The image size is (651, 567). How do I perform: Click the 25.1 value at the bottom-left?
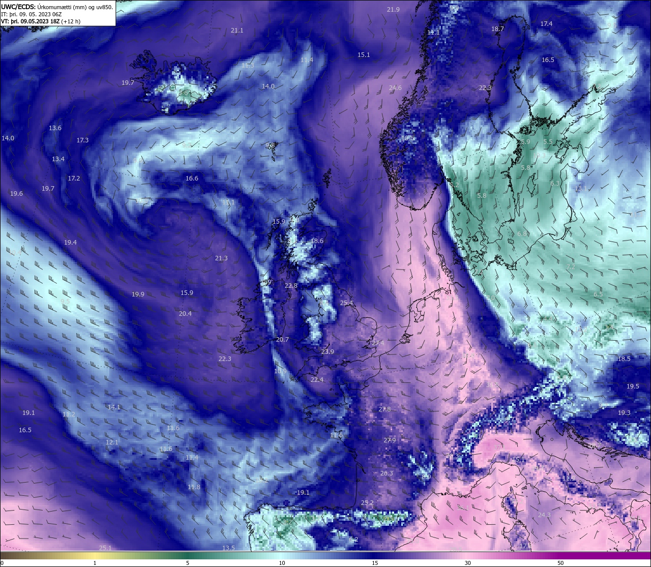[105, 548]
